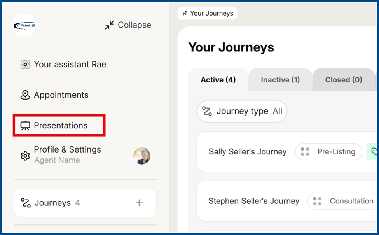Click the Consultation stage badge
The height and width of the screenshot is (235, 379).
tap(343, 201)
